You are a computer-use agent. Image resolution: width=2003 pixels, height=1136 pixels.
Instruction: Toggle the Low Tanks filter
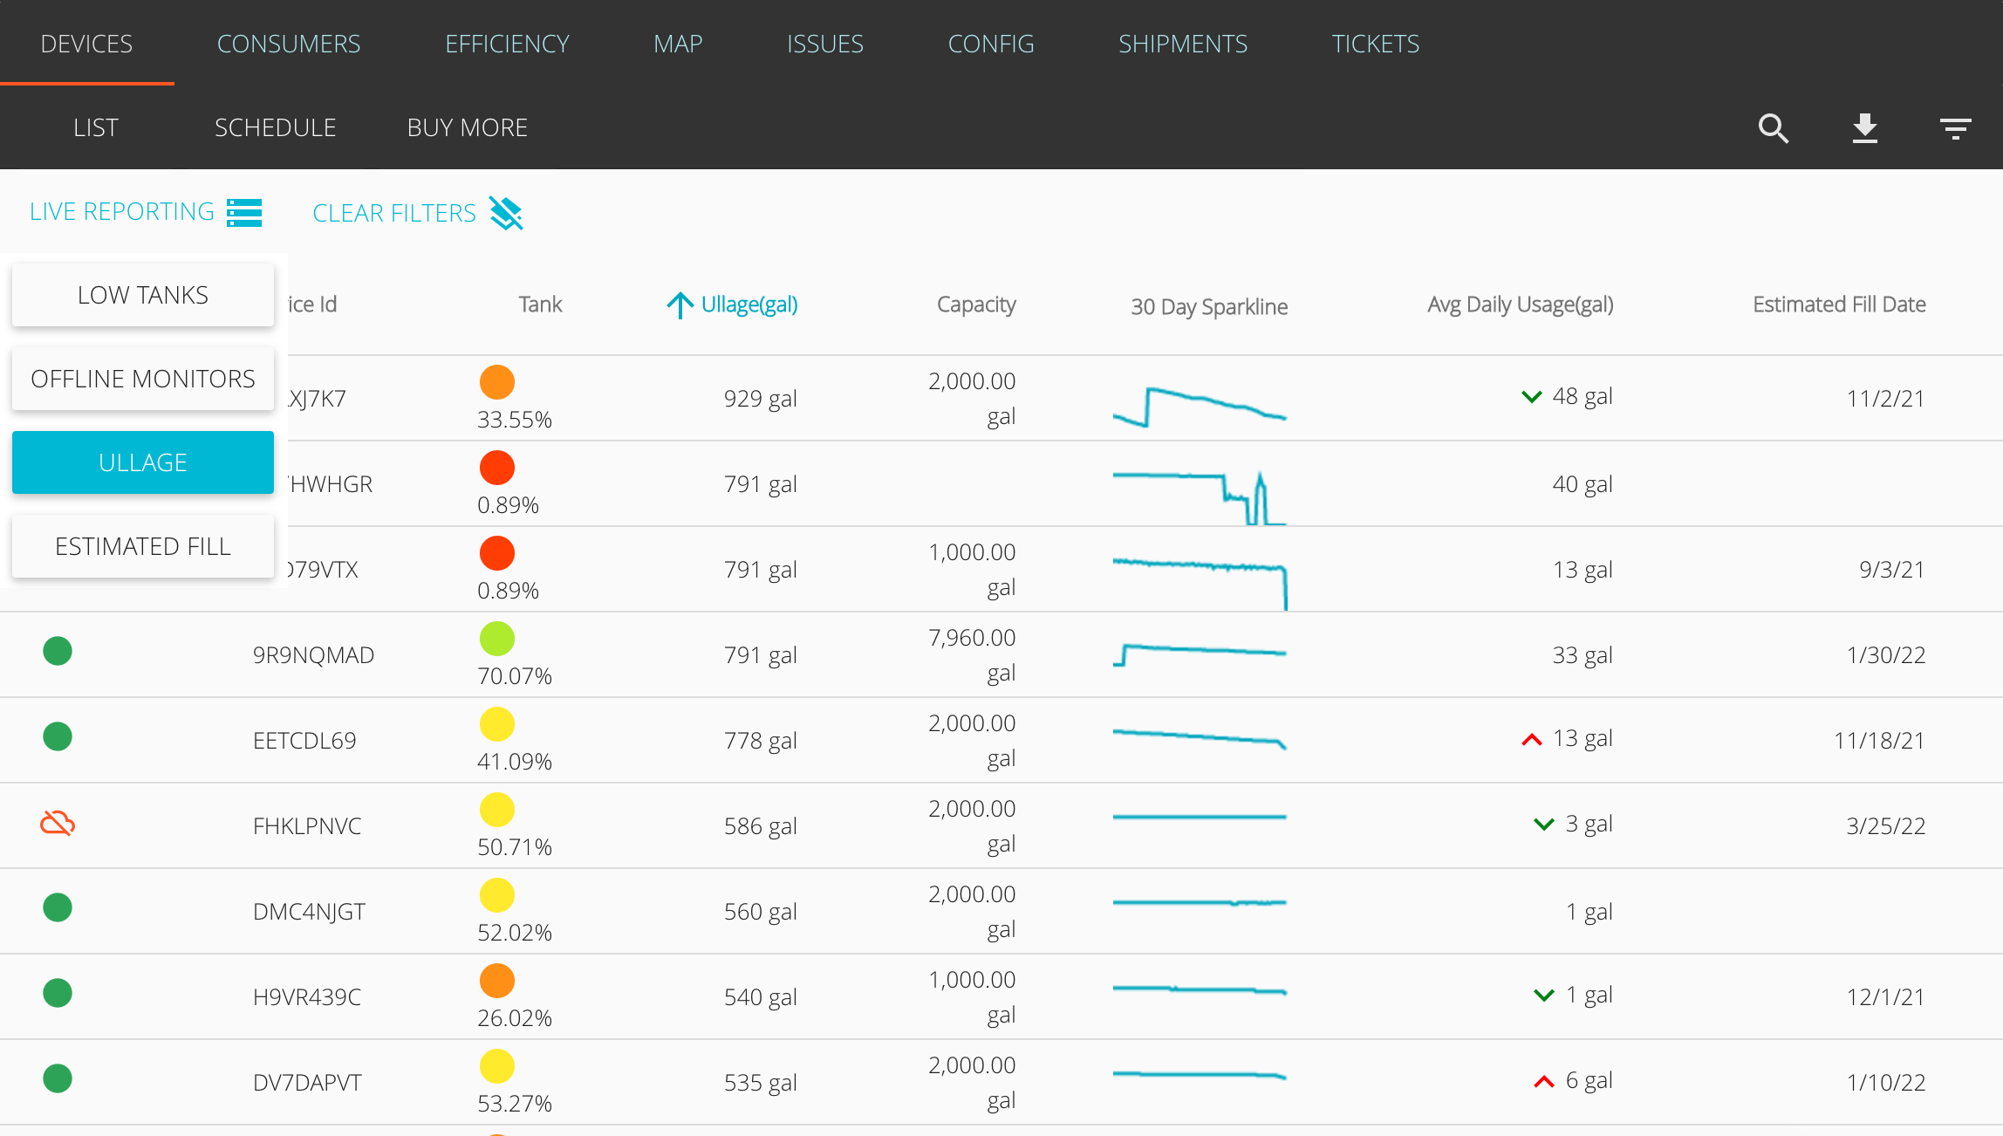point(143,295)
